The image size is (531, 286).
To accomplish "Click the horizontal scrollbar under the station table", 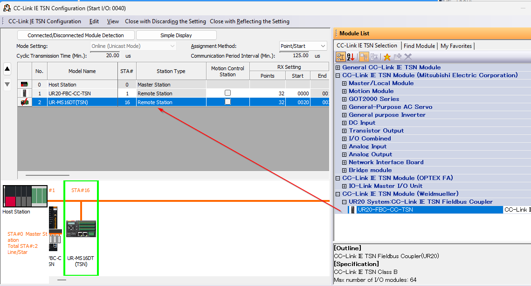I will pyautogui.click(x=48, y=175).
